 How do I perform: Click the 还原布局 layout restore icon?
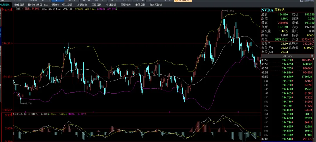[x=307, y=1]
